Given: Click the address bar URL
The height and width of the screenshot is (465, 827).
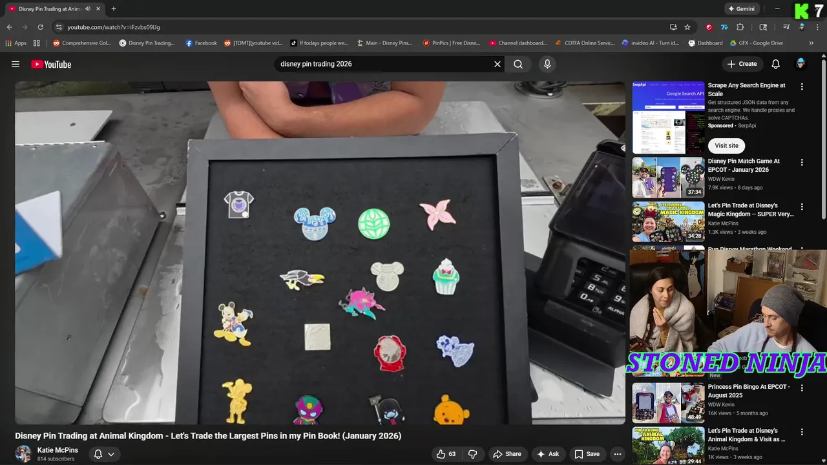Looking at the screenshot, I should pos(114,27).
